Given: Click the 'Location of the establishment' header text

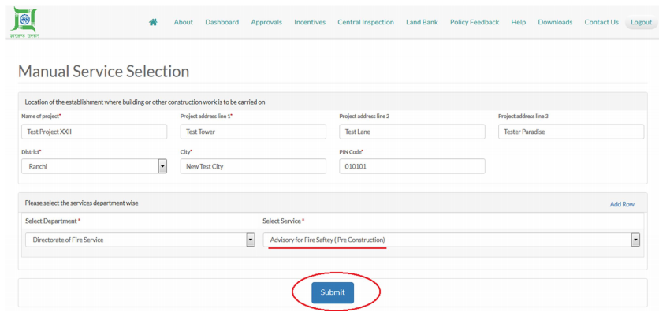Looking at the screenshot, I should click(145, 102).
